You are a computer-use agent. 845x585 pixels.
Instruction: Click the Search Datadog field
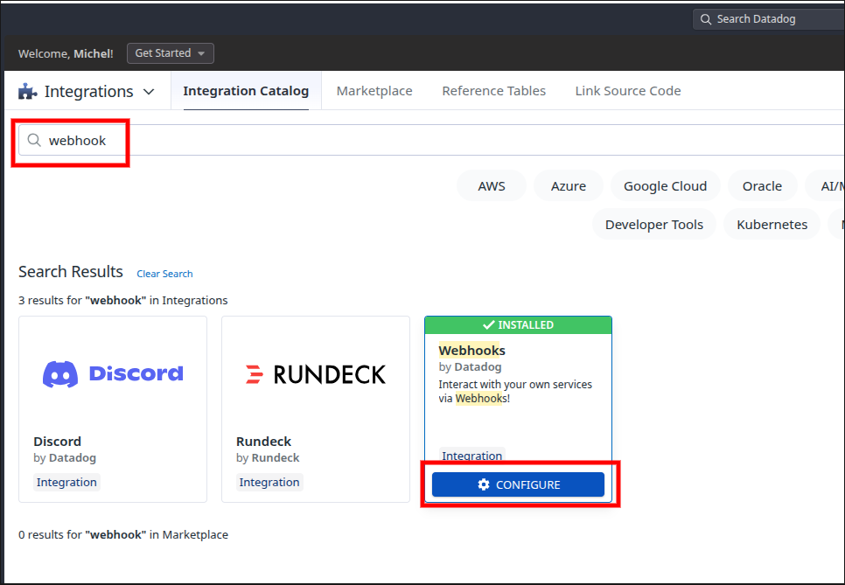coord(769,19)
